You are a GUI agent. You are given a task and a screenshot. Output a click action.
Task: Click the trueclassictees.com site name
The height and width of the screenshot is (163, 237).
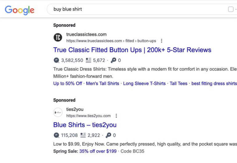(x=86, y=34)
